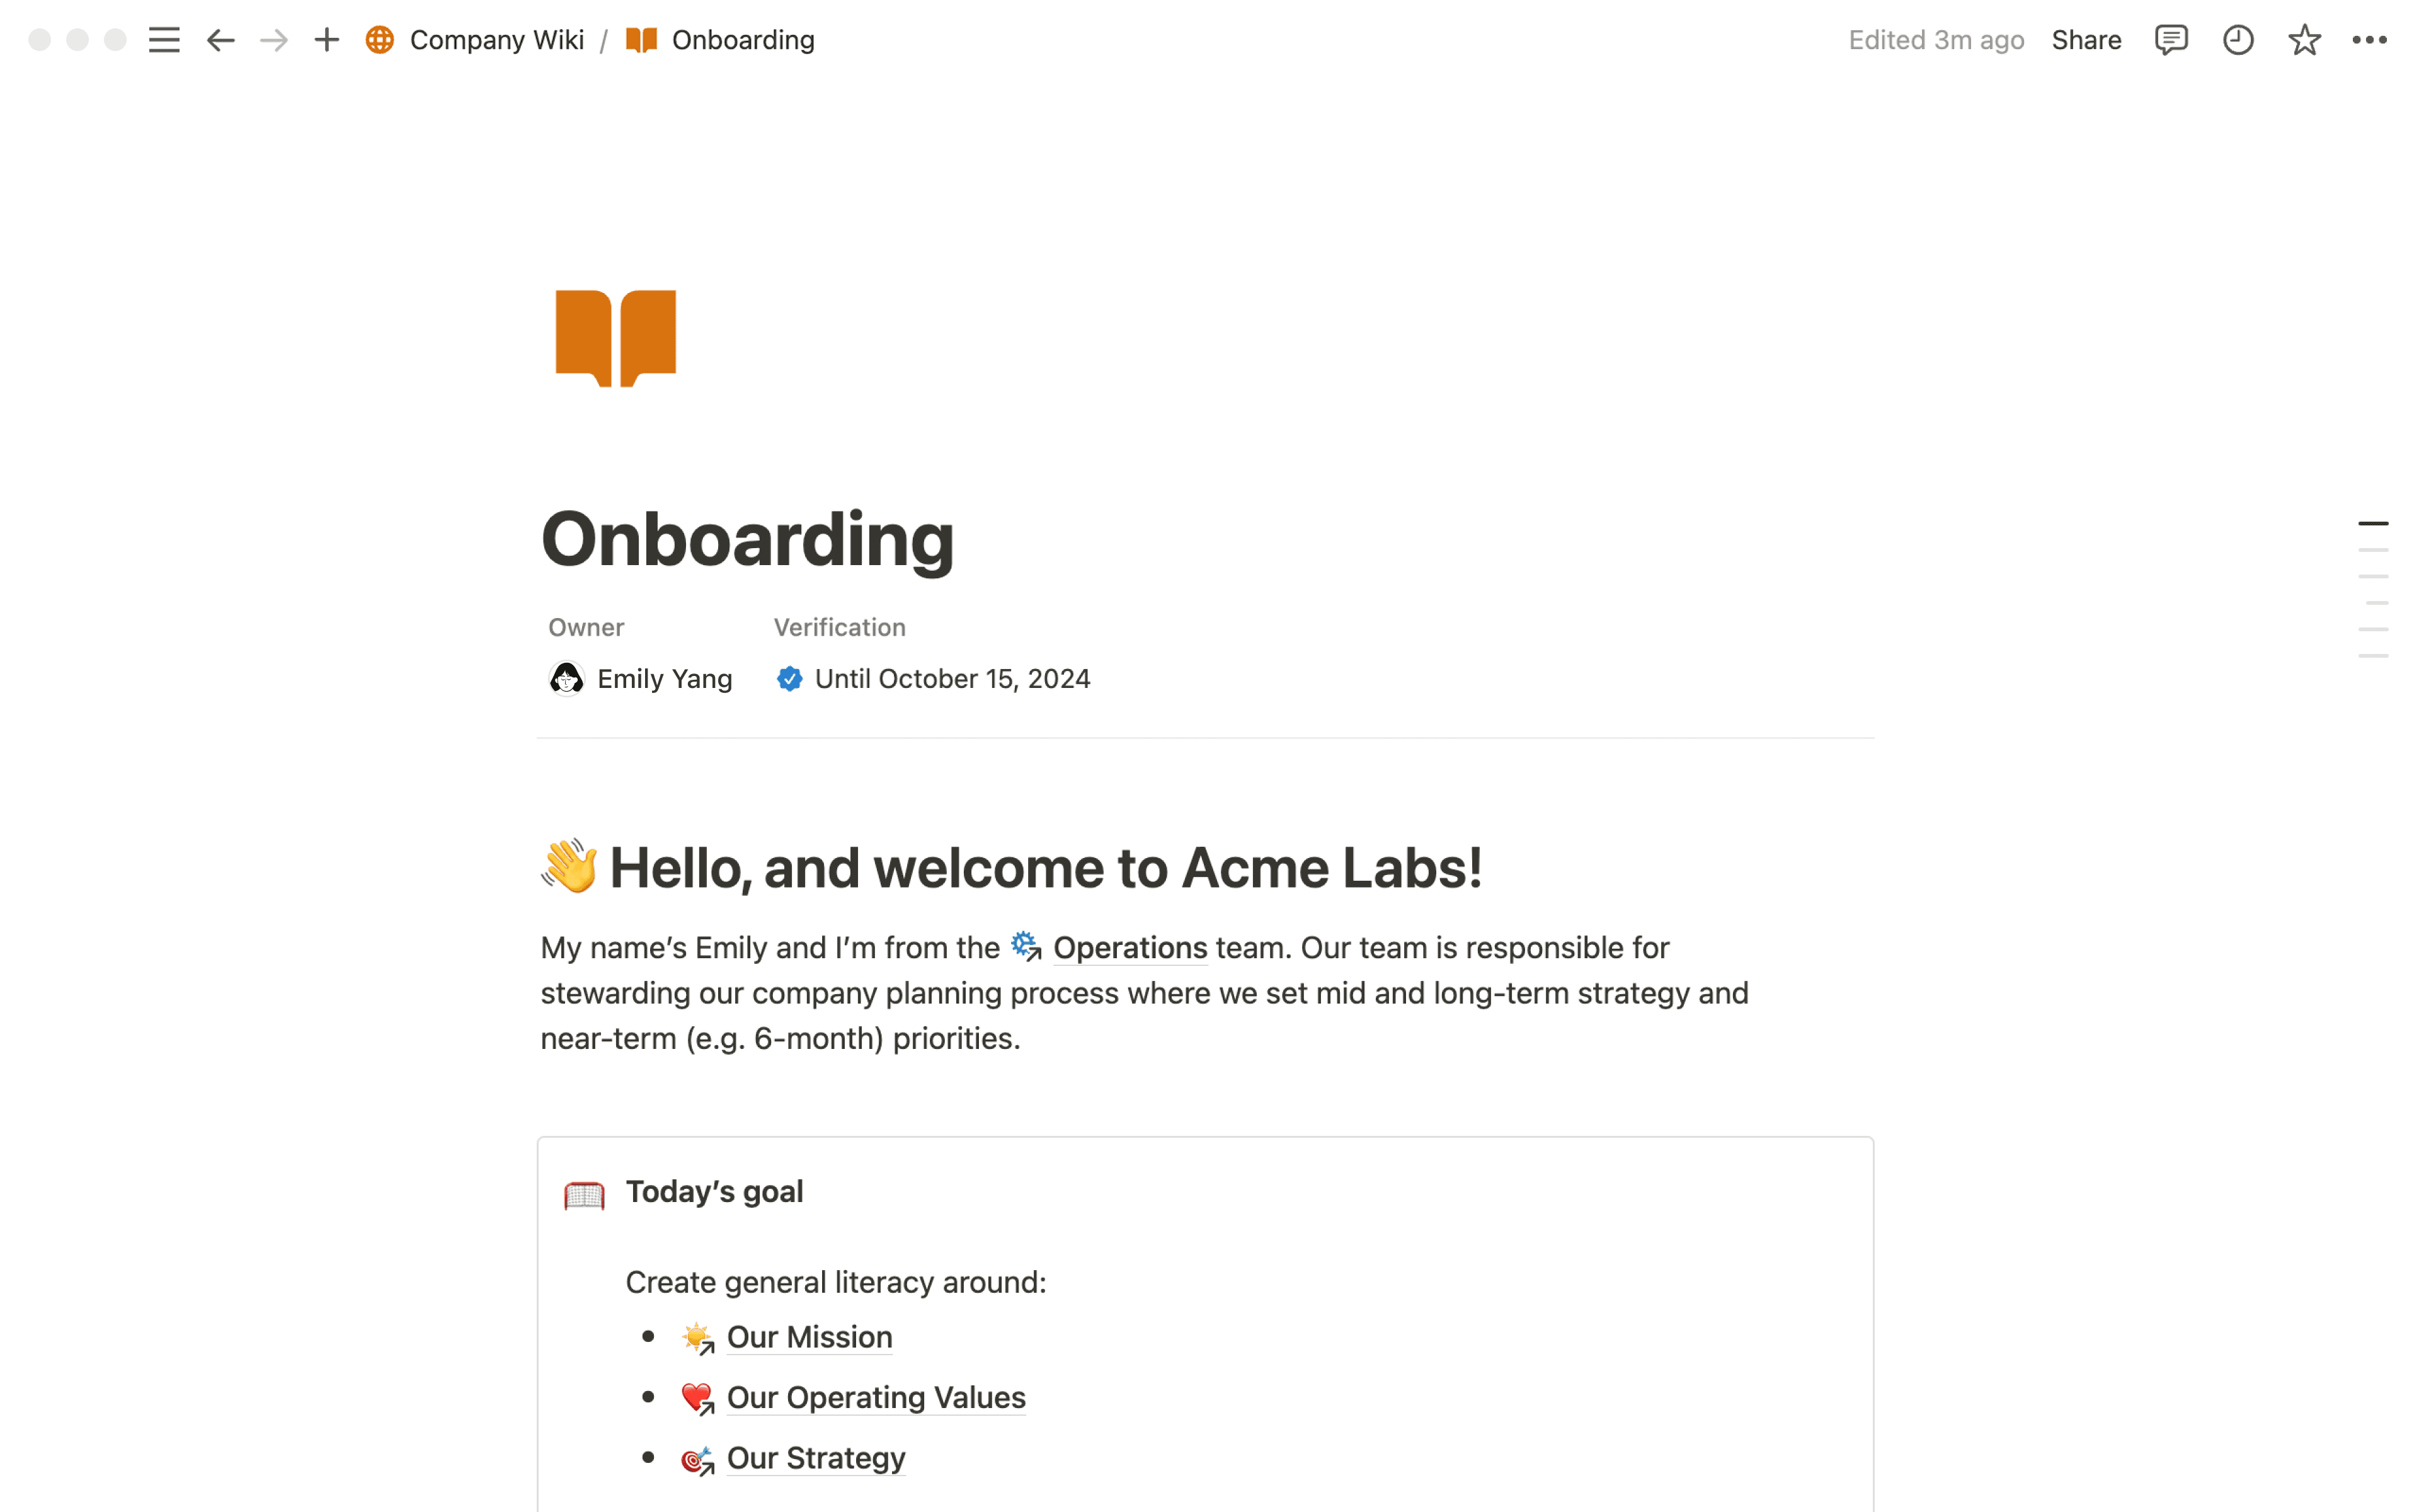Viewport: 2419px width, 1512px height.
Task: Click the plus new page icon
Action: [x=327, y=40]
